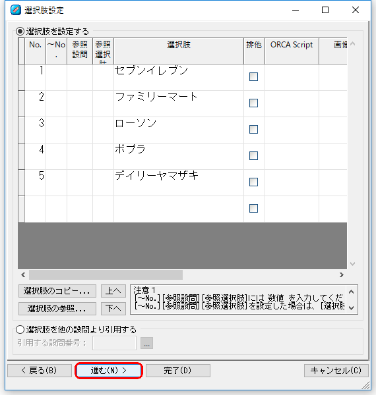Click the デイリーヤマザキ choice cell
Viewport: 376px width, 395px height.
pos(179,182)
